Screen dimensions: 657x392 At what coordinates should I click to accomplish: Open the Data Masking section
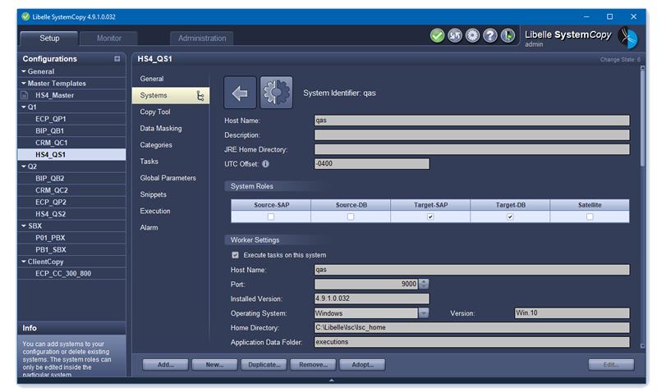coord(161,129)
